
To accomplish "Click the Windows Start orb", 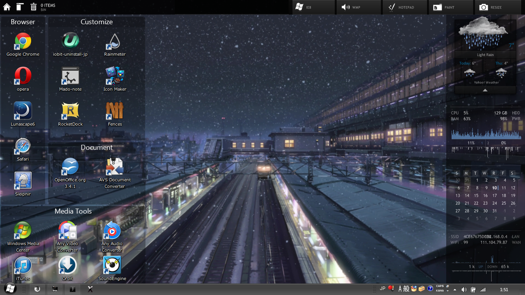I will pyautogui.click(x=10, y=289).
